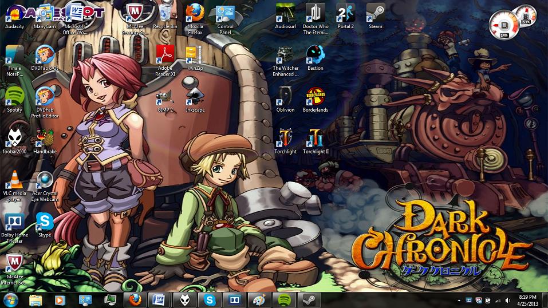The height and width of the screenshot is (308, 548).
Task: Open Doctor Who The Eternity game icon
Action: (x=316, y=19)
